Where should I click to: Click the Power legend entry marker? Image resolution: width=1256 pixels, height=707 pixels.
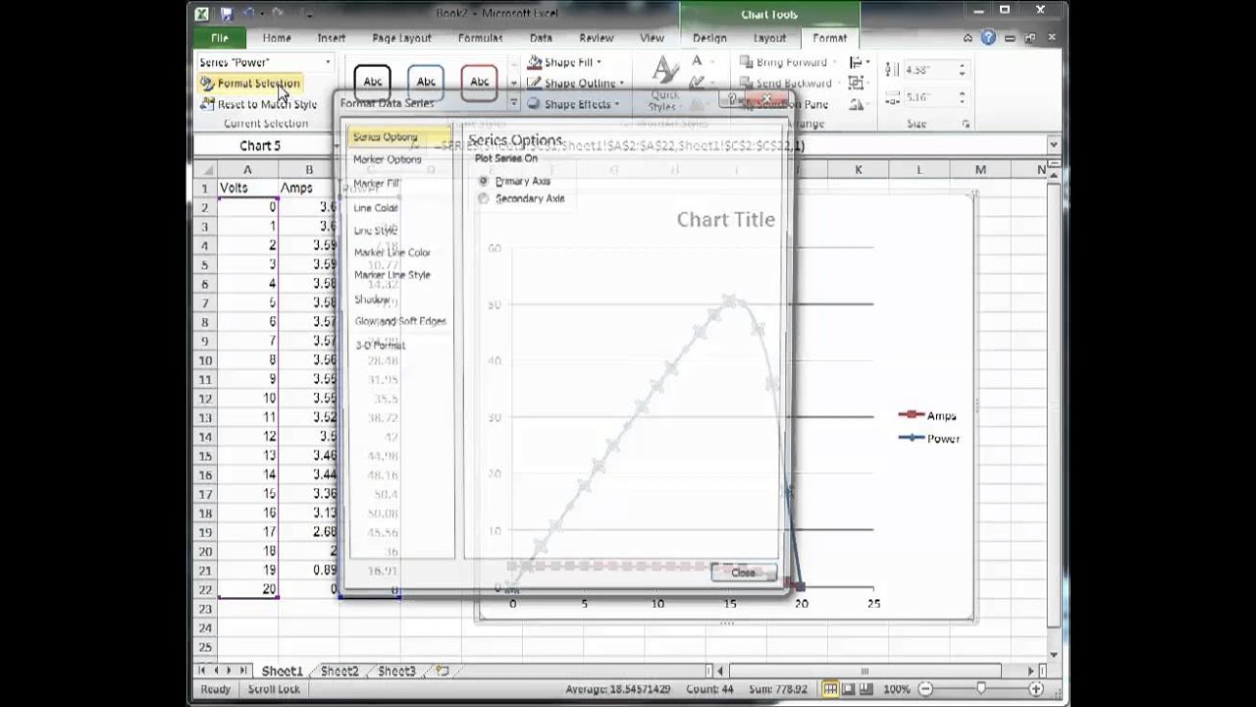(x=912, y=438)
